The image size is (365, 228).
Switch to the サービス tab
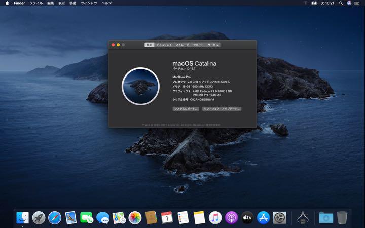[213, 45]
